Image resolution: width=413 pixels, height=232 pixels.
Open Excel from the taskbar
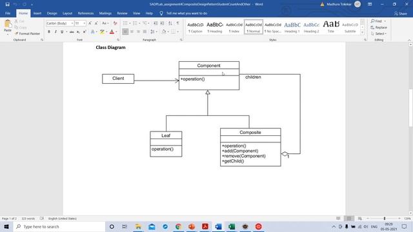tap(232, 226)
